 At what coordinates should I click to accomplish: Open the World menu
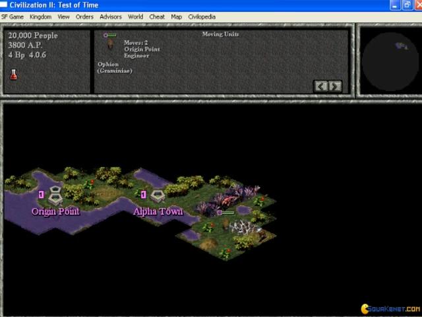click(x=135, y=17)
